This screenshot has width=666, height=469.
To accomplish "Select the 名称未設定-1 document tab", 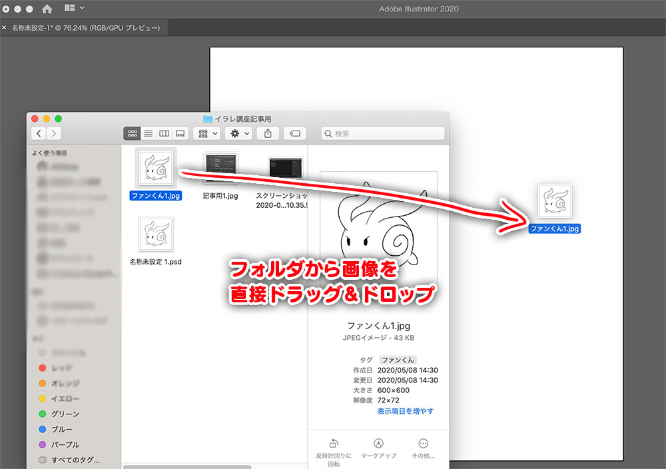I will 86,27.
